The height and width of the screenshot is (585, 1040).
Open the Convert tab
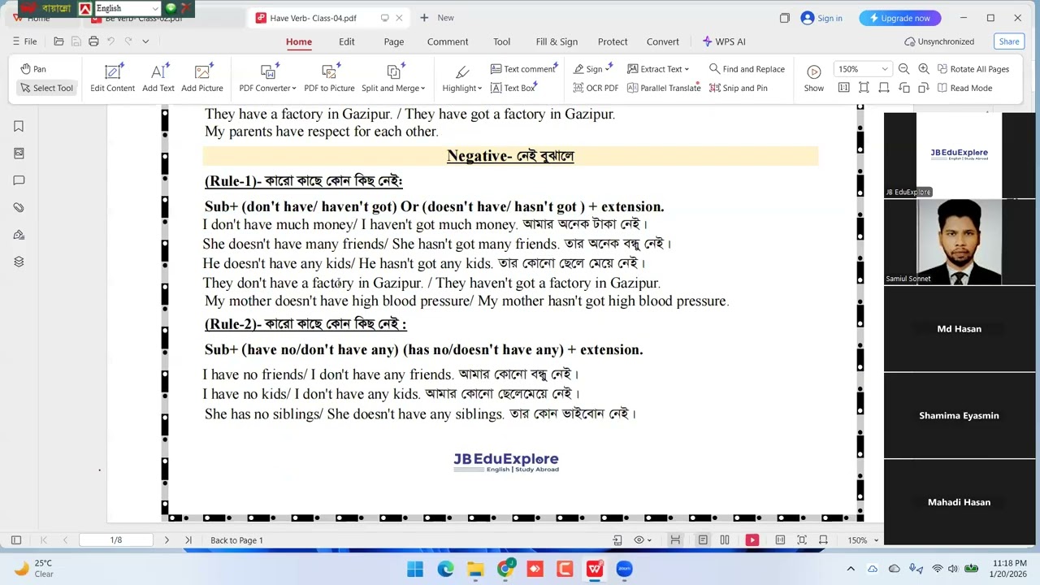click(x=663, y=41)
